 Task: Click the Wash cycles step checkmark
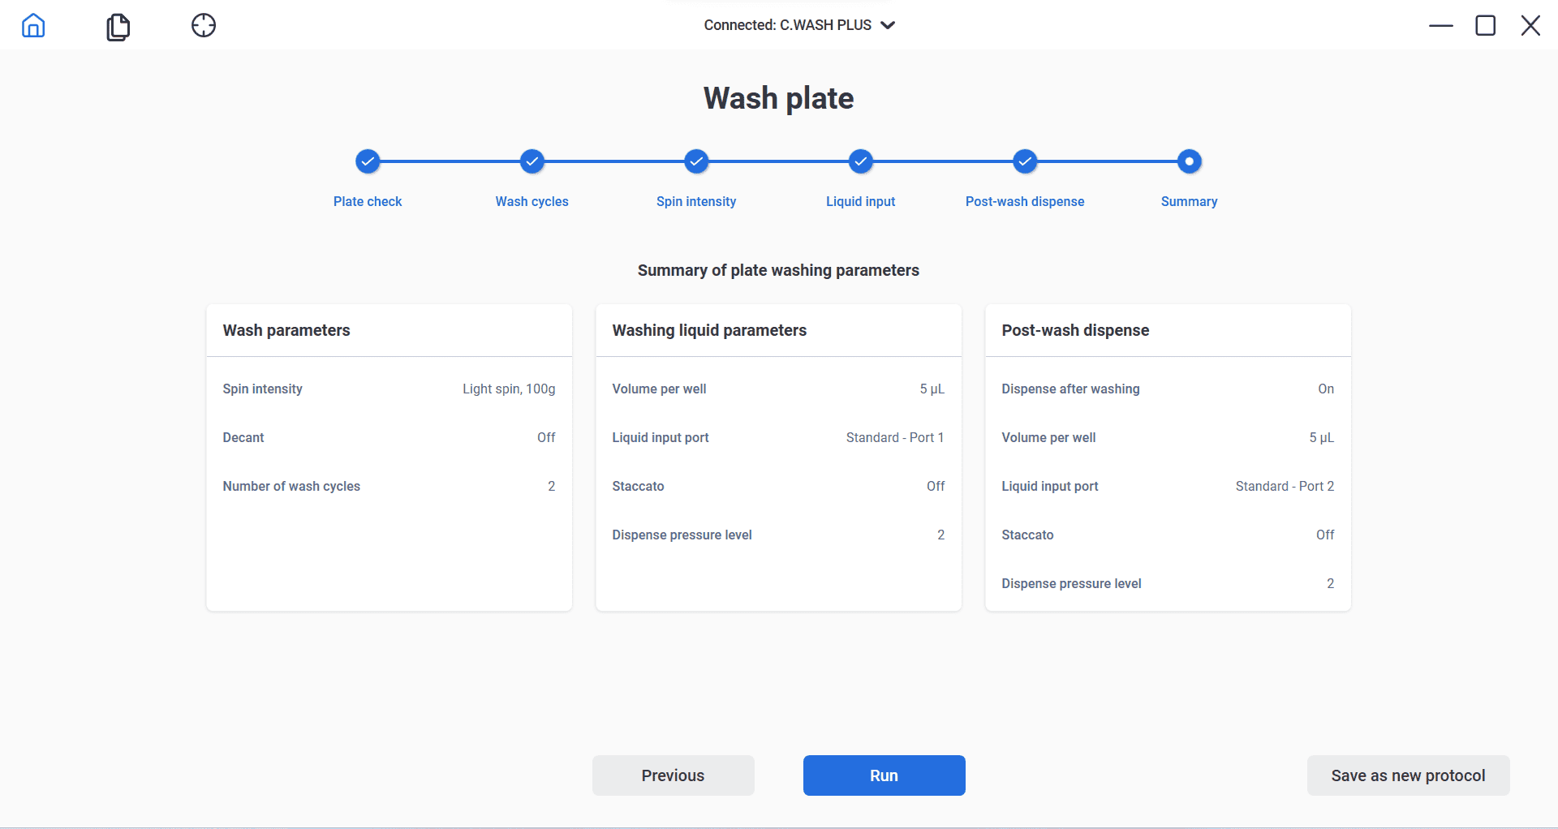coord(532,161)
